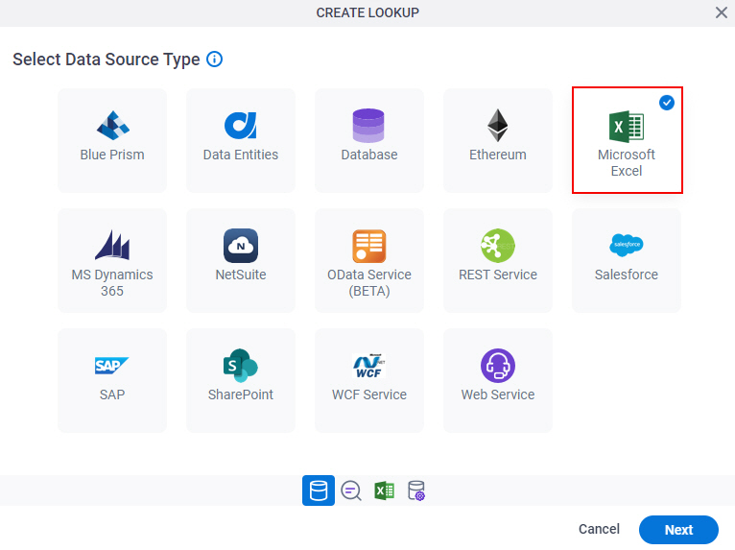Pick OData Service (BETA) tile
The width and height of the screenshot is (735, 550).
pyautogui.click(x=369, y=260)
